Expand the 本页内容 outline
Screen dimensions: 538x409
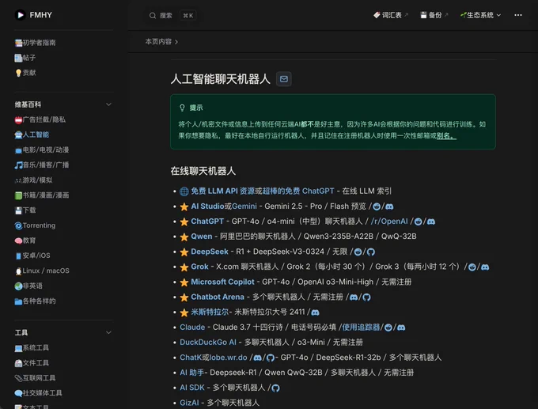pyautogui.click(x=161, y=41)
